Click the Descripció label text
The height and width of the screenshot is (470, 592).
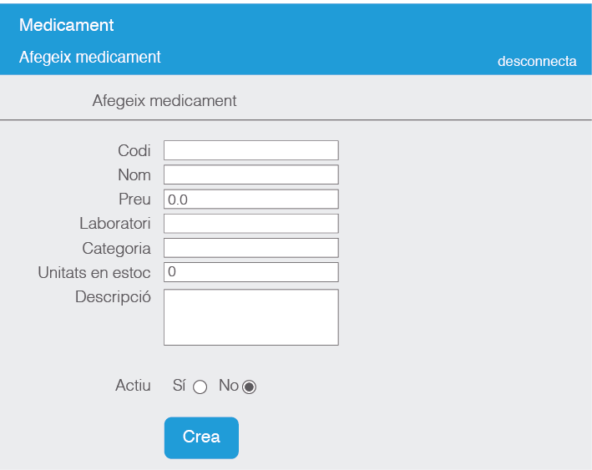[x=113, y=297]
